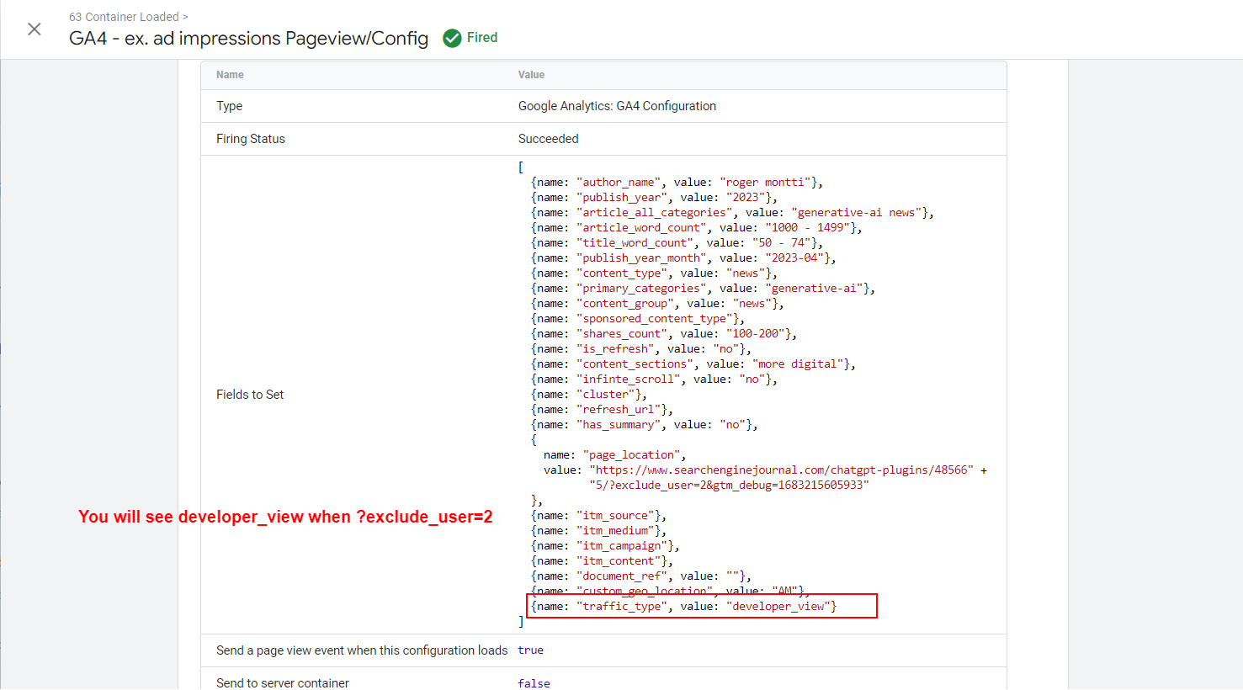Click the false value for server container
Screen dimensions: 1243x690
click(x=534, y=682)
